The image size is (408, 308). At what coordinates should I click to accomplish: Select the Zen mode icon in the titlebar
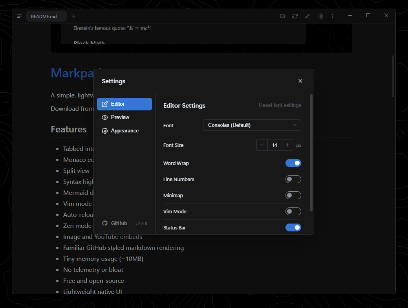pos(282,16)
